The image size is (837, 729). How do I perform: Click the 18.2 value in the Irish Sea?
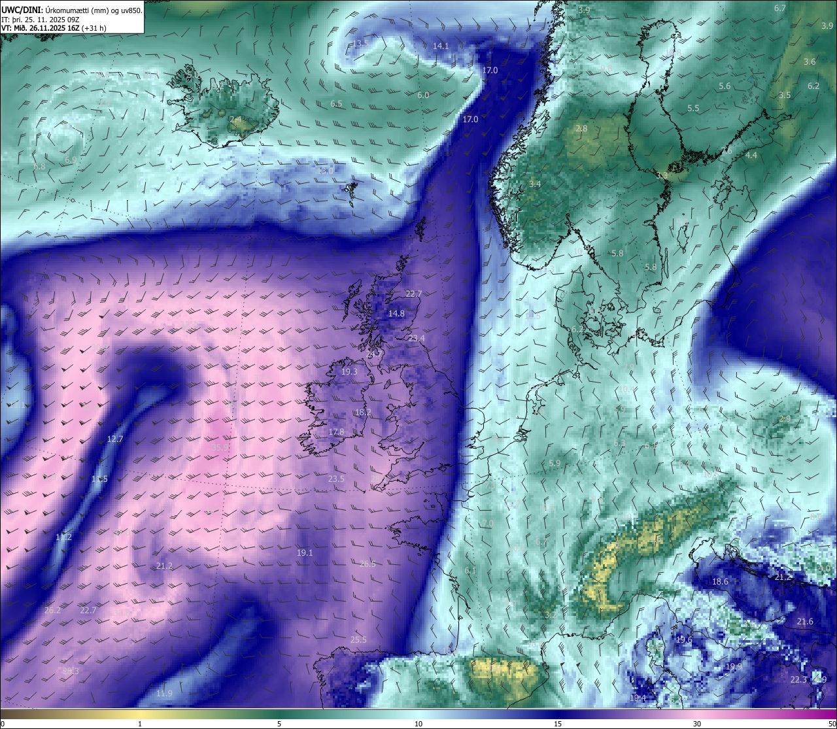(363, 412)
